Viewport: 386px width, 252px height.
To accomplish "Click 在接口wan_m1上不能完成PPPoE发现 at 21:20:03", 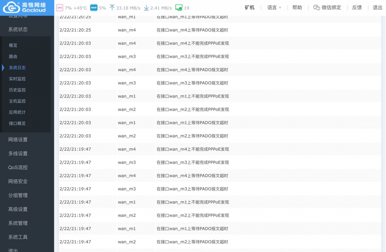I will click(x=193, y=96).
